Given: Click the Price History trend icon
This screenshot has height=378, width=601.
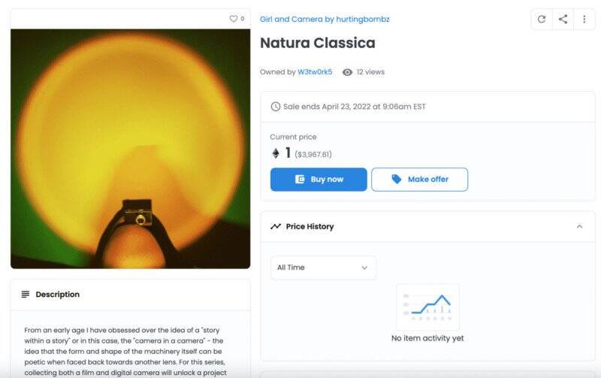Looking at the screenshot, I should 276,226.
